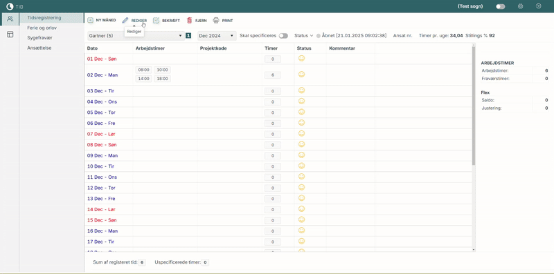Select Ferie og orlov menu item

42,28
